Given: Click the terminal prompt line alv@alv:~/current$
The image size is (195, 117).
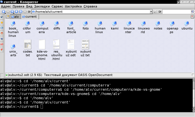Looking at the screenshot, I should [x=19, y=106].
